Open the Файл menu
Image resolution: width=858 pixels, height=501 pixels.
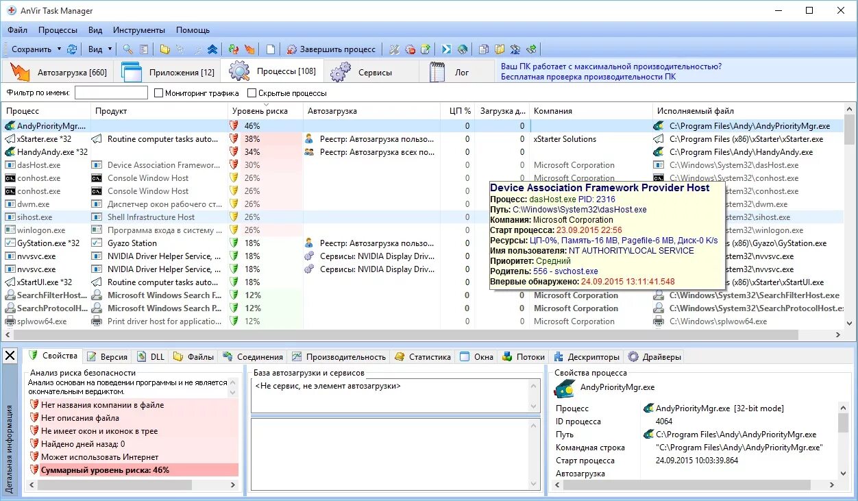coord(18,30)
